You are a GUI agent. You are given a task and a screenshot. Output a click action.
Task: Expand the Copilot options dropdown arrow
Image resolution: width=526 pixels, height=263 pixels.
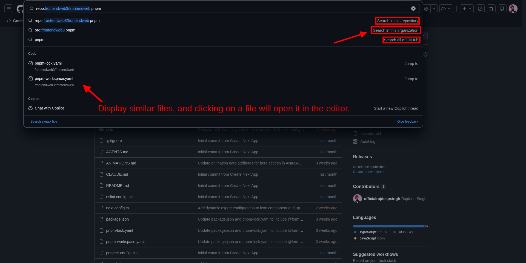[x=434, y=9]
